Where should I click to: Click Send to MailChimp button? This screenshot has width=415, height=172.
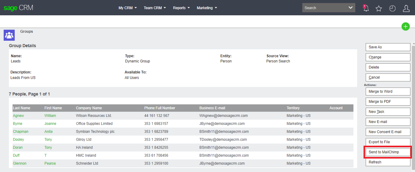point(388,152)
